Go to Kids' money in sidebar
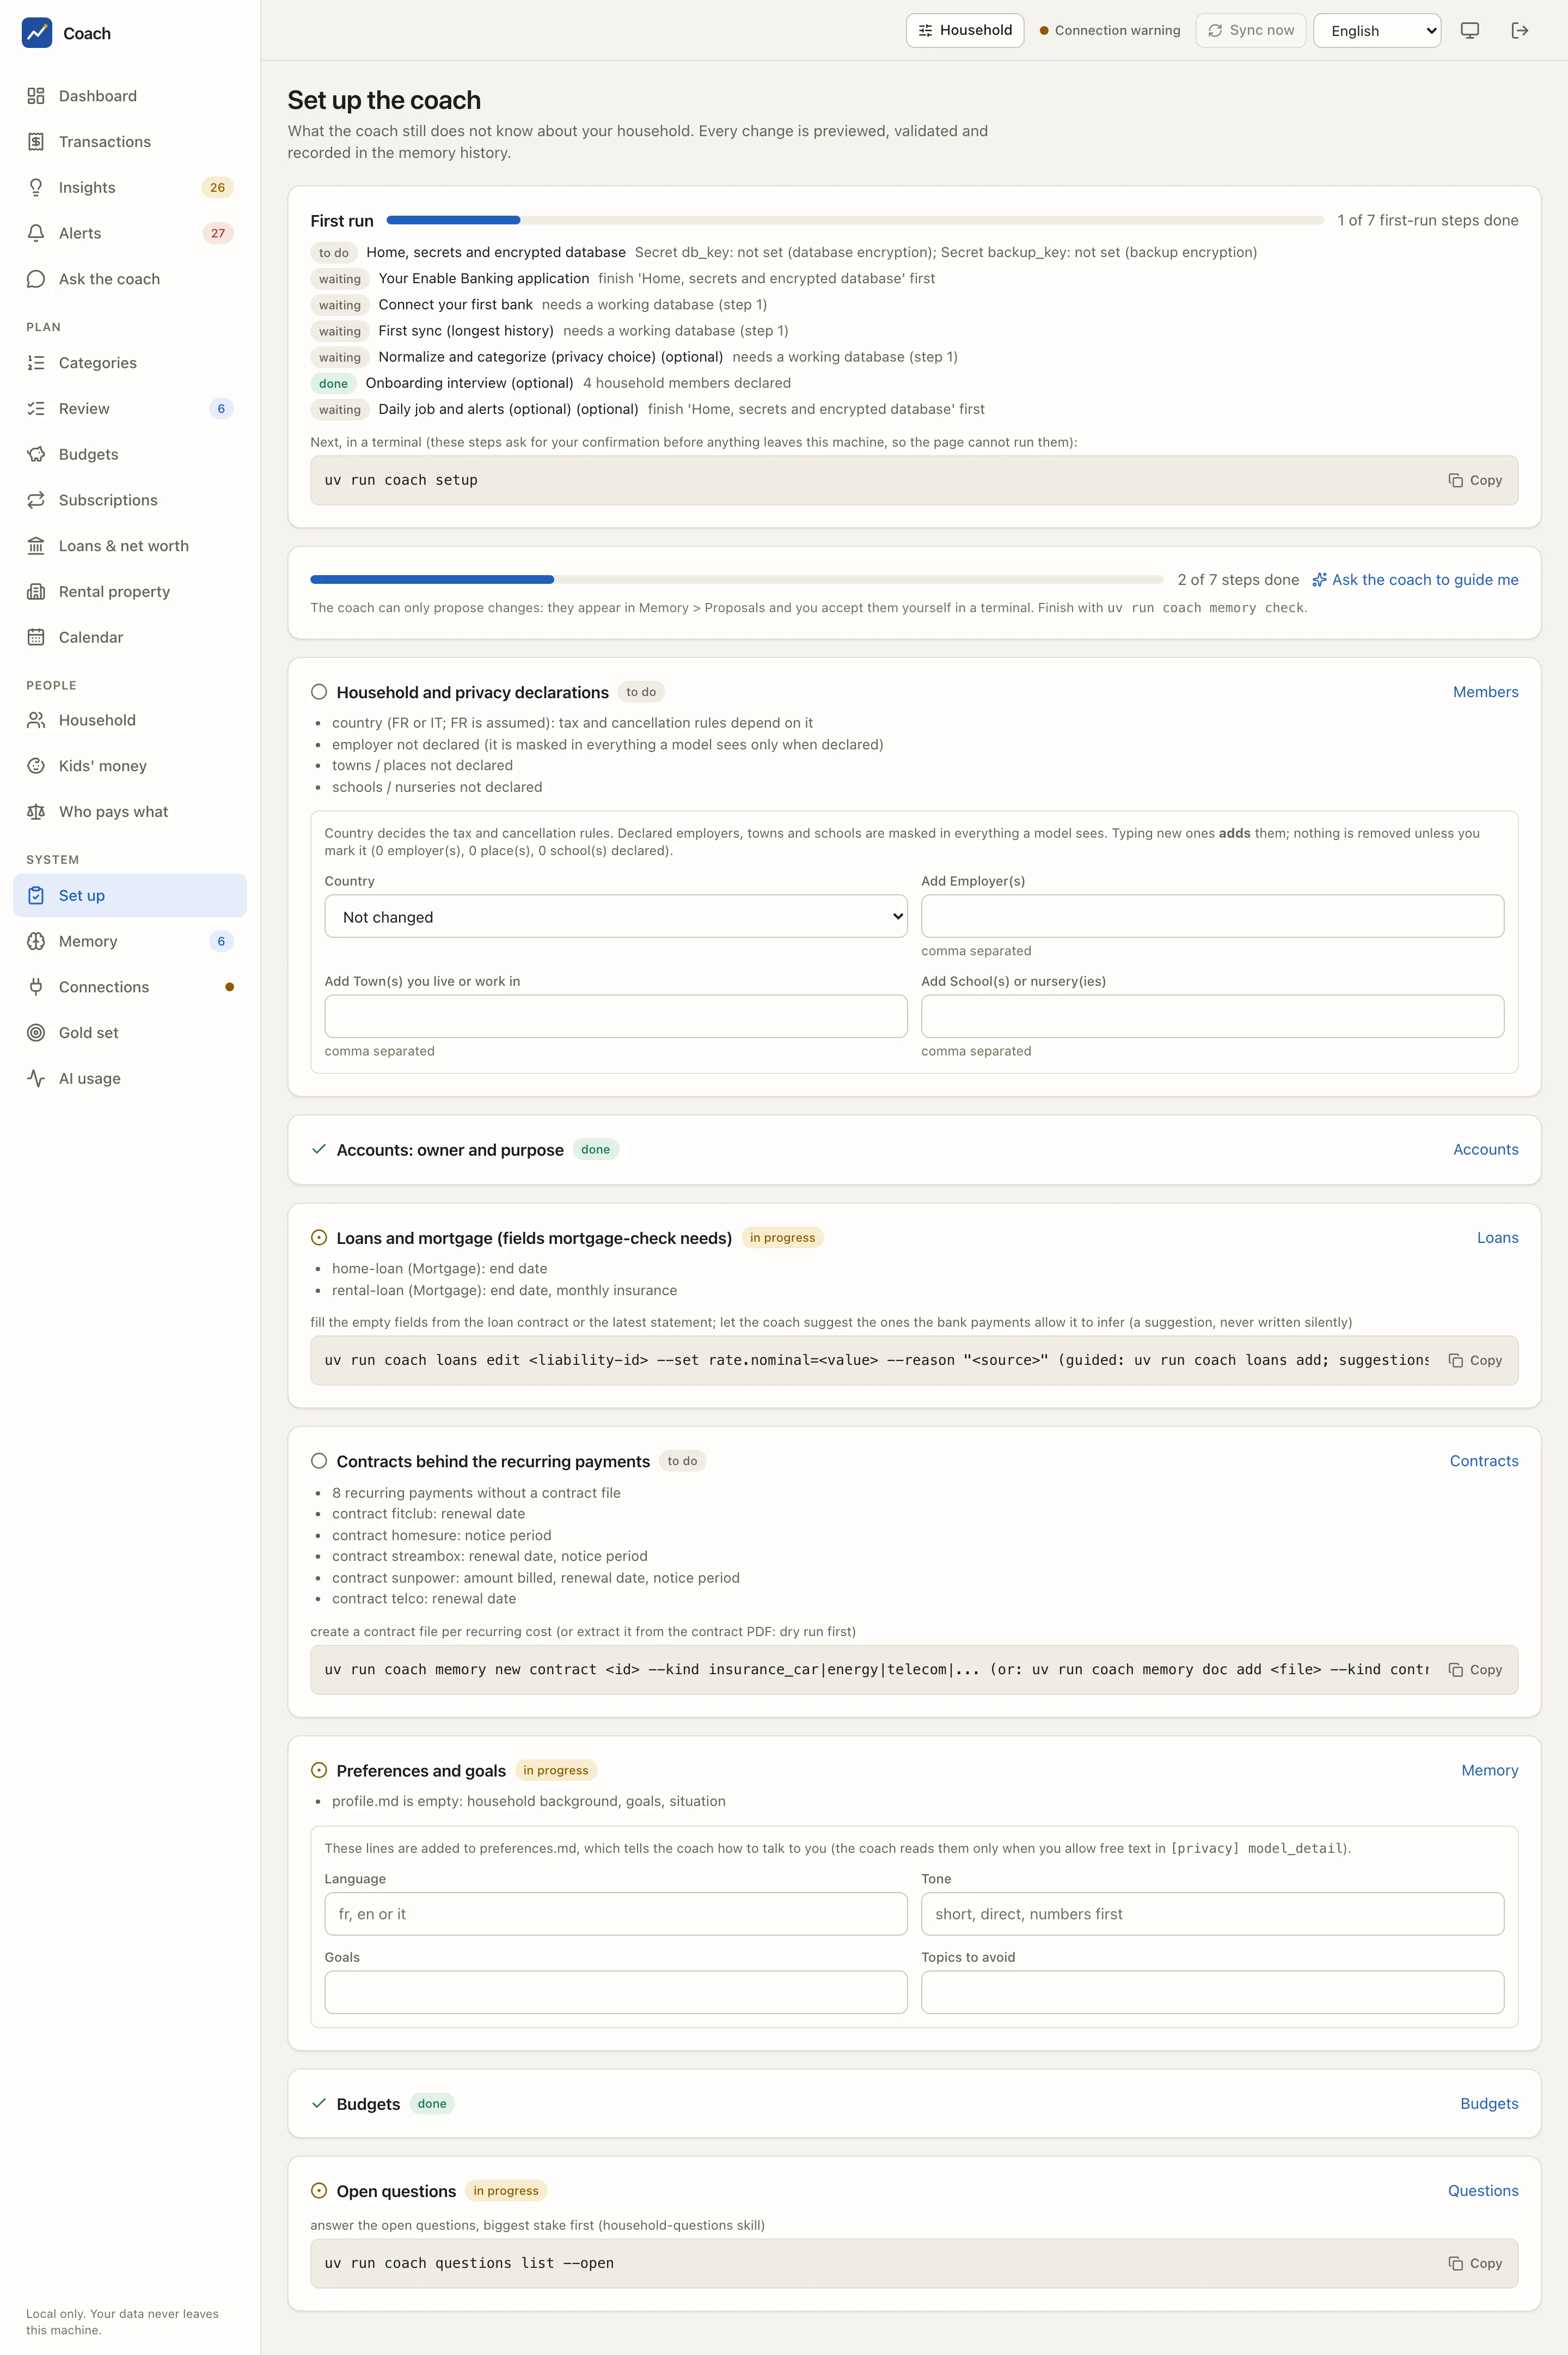1568x2355 pixels. 130,766
